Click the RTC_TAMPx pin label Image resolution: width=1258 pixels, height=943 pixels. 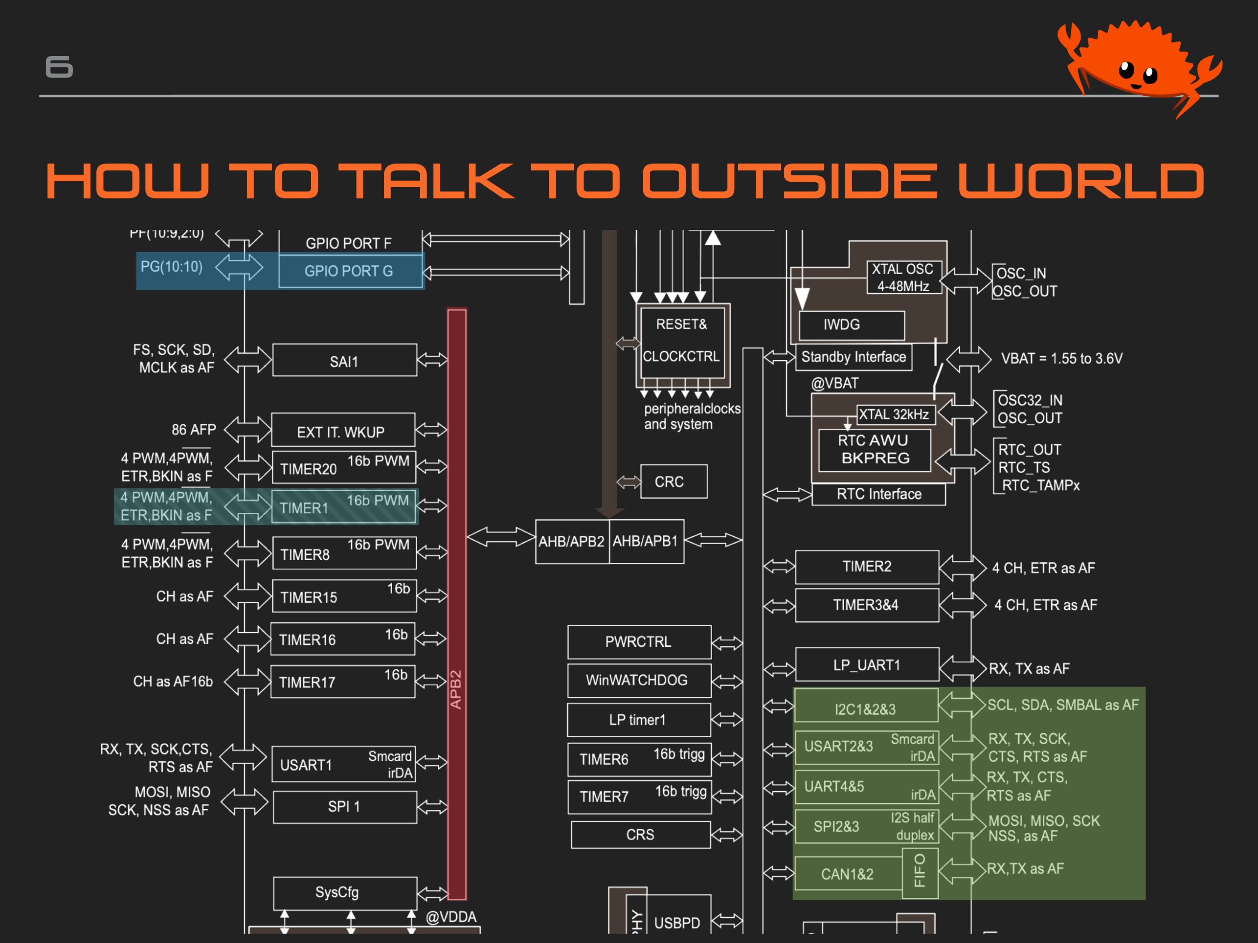1041,485
